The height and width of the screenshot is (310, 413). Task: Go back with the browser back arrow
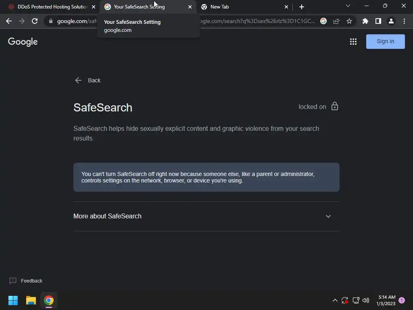[9, 21]
